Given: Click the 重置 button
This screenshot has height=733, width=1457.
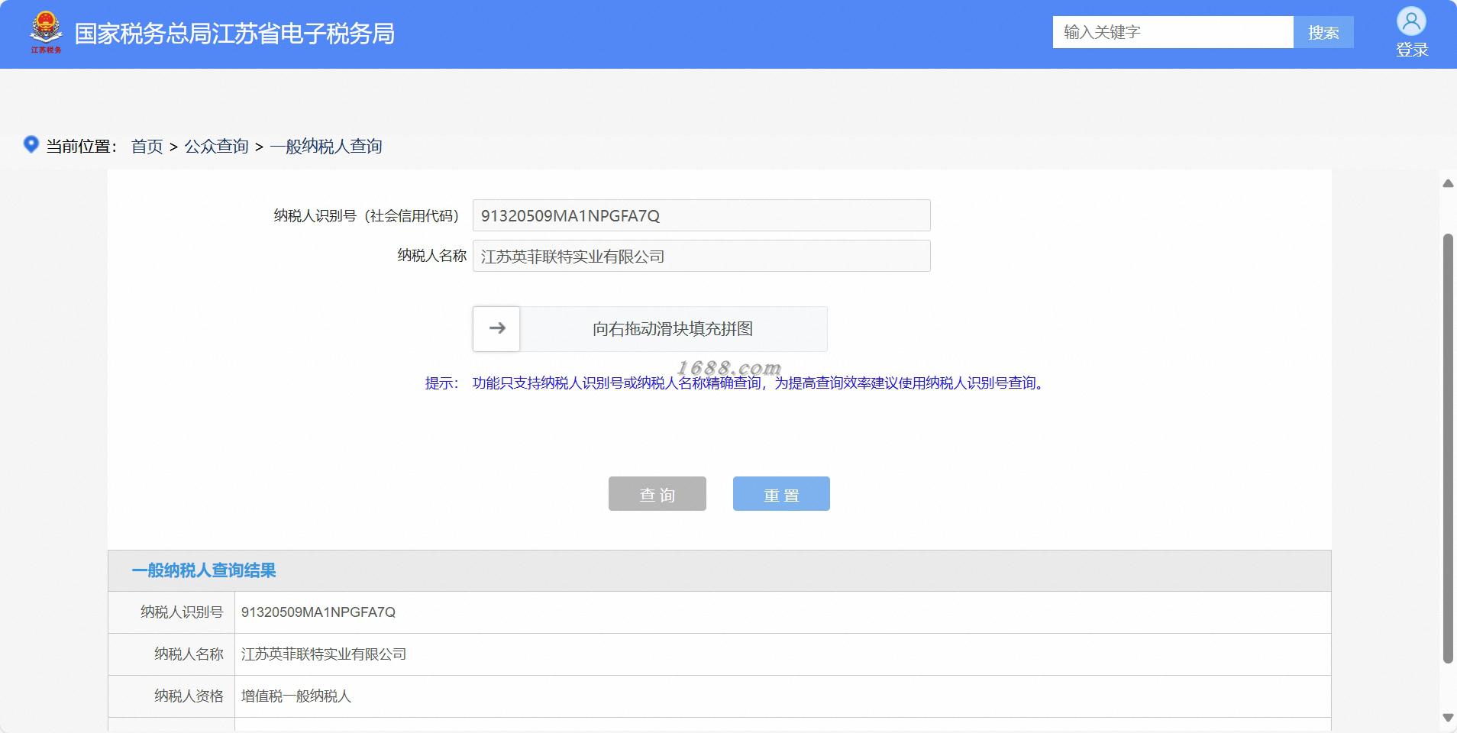Looking at the screenshot, I should click(781, 494).
